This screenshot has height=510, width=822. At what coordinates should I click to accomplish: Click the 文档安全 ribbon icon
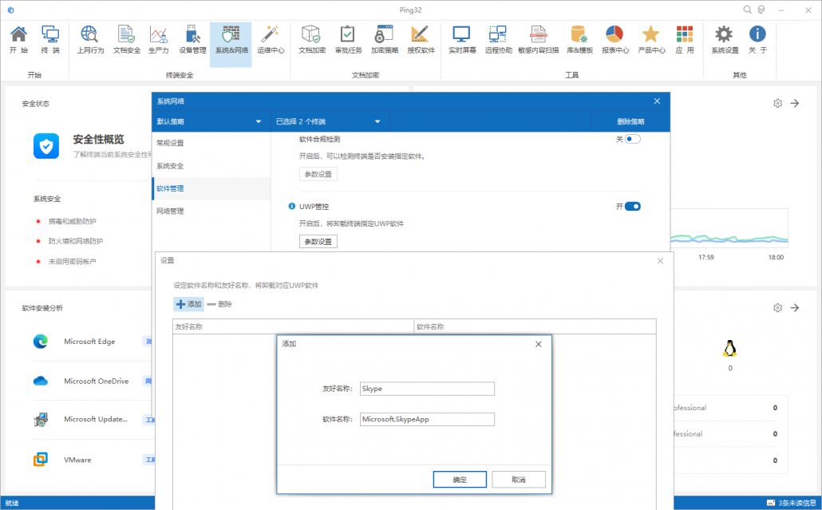click(126, 40)
